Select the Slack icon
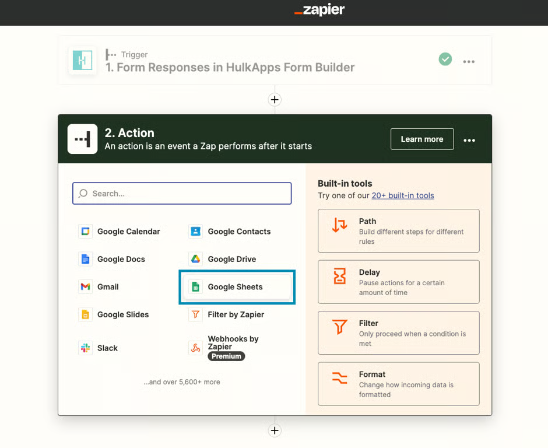This screenshot has width=548, height=448. tap(85, 348)
